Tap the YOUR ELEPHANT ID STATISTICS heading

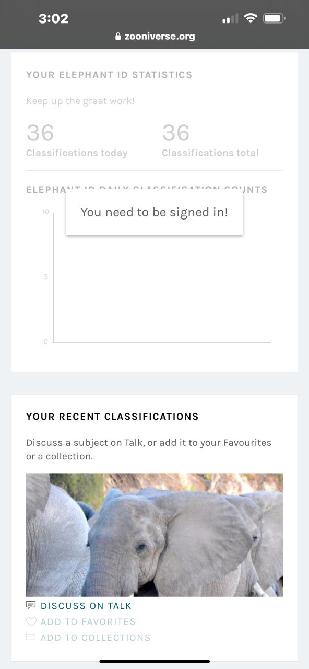(109, 75)
